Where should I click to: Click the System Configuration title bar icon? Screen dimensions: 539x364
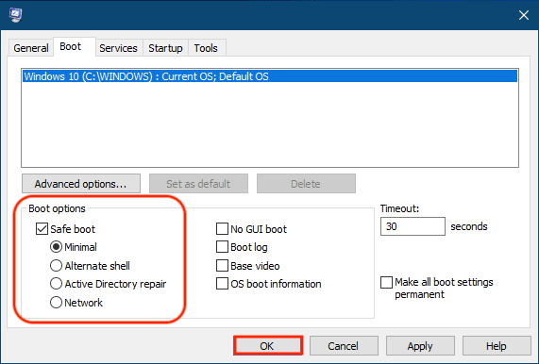pyautogui.click(x=15, y=15)
